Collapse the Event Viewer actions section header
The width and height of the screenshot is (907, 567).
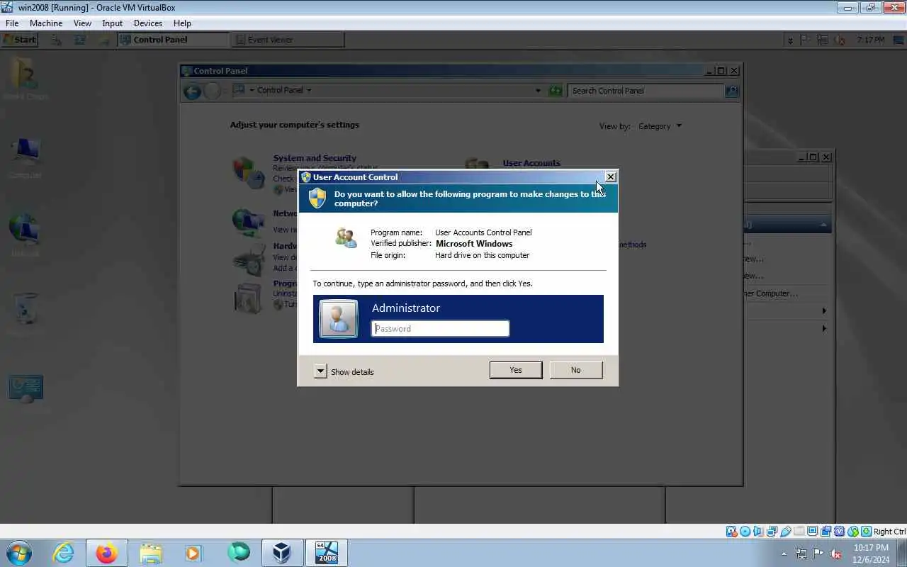coord(823,225)
